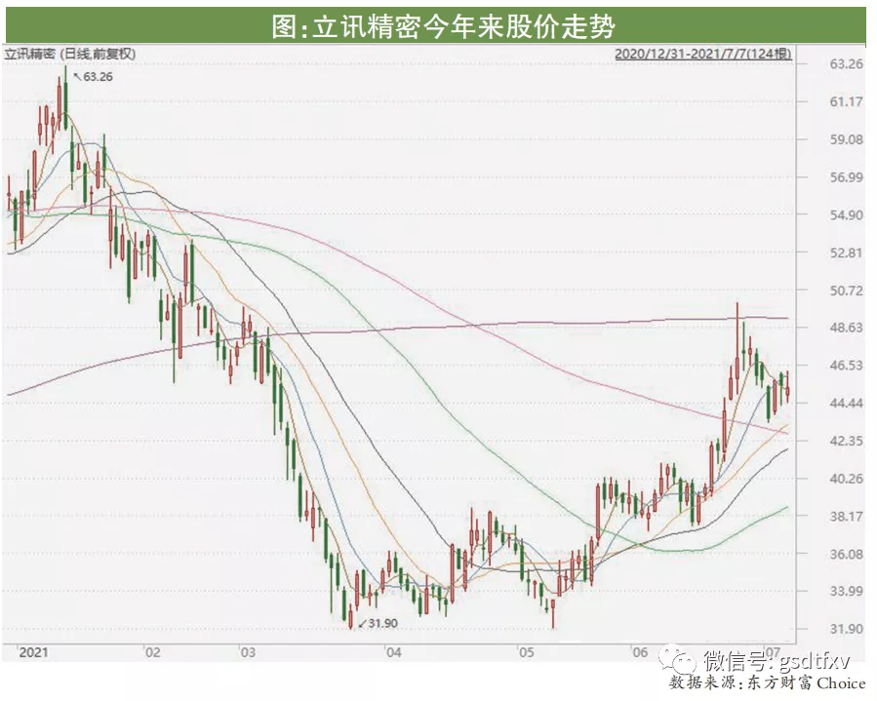877x701 pixels.
Task: Click the 61.17 price axis label
Action: [x=846, y=101]
